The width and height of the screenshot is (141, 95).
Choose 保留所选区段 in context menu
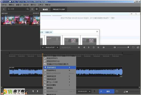coord(59,76)
